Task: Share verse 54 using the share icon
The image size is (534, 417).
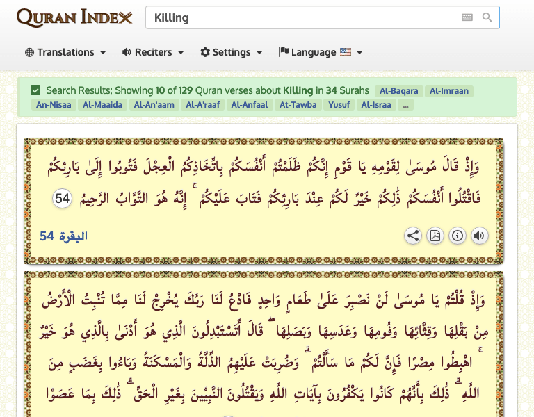Action: (x=413, y=236)
